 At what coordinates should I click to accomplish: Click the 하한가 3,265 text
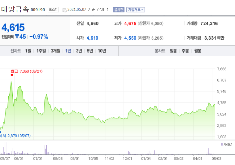(150, 38)
